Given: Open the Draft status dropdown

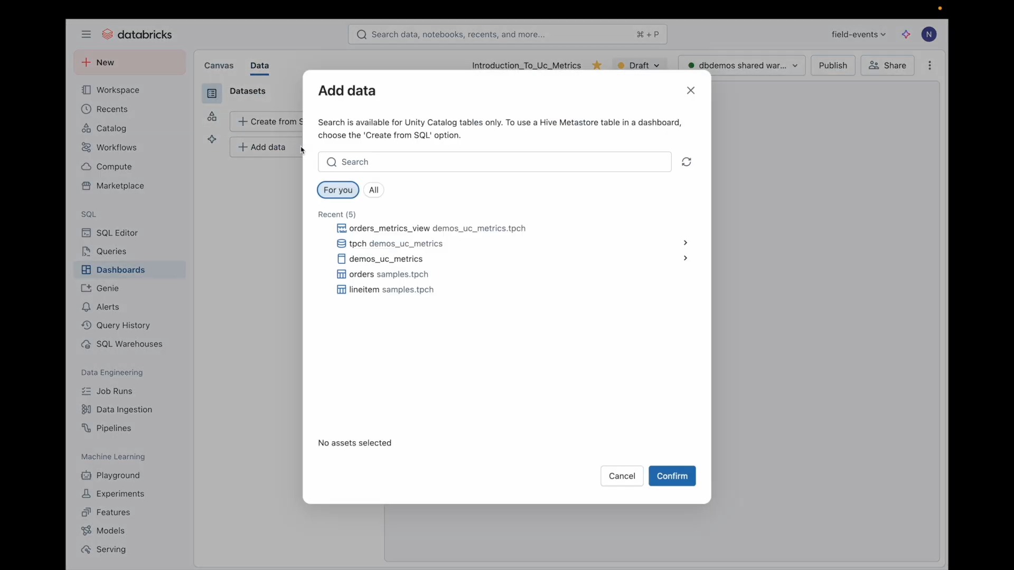Looking at the screenshot, I should [x=639, y=65].
